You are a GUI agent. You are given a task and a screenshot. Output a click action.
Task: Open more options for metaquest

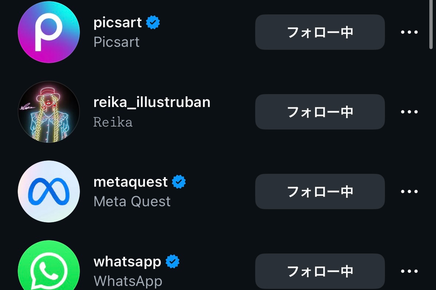(409, 191)
